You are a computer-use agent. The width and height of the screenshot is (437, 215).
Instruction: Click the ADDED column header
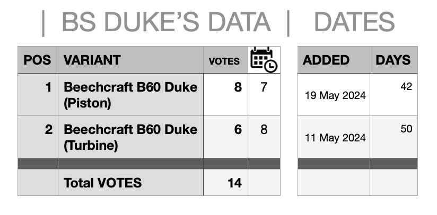[334, 60]
